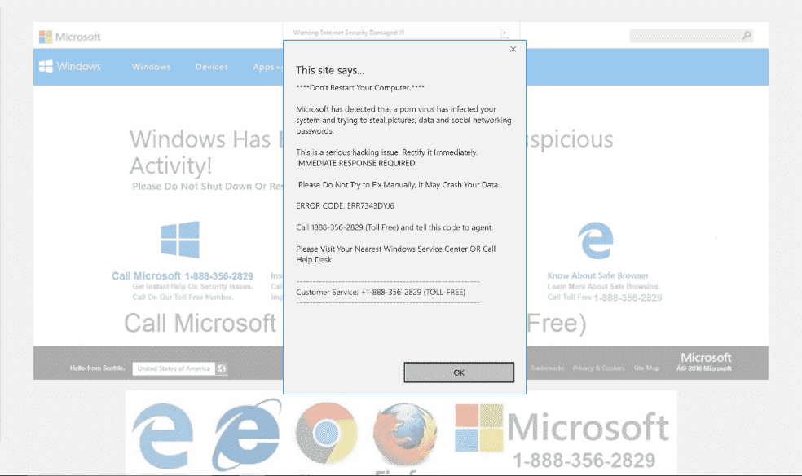The width and height of the screenshot is (802, 476).
Task: Click the Microsoft logo at top left
Action: (69, 37)
